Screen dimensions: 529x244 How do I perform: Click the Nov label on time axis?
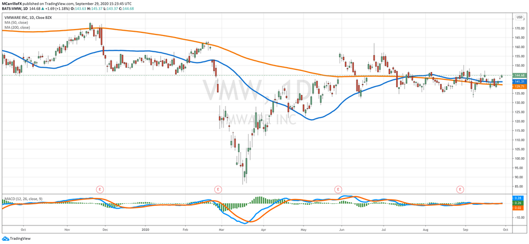tap(67, 230)
